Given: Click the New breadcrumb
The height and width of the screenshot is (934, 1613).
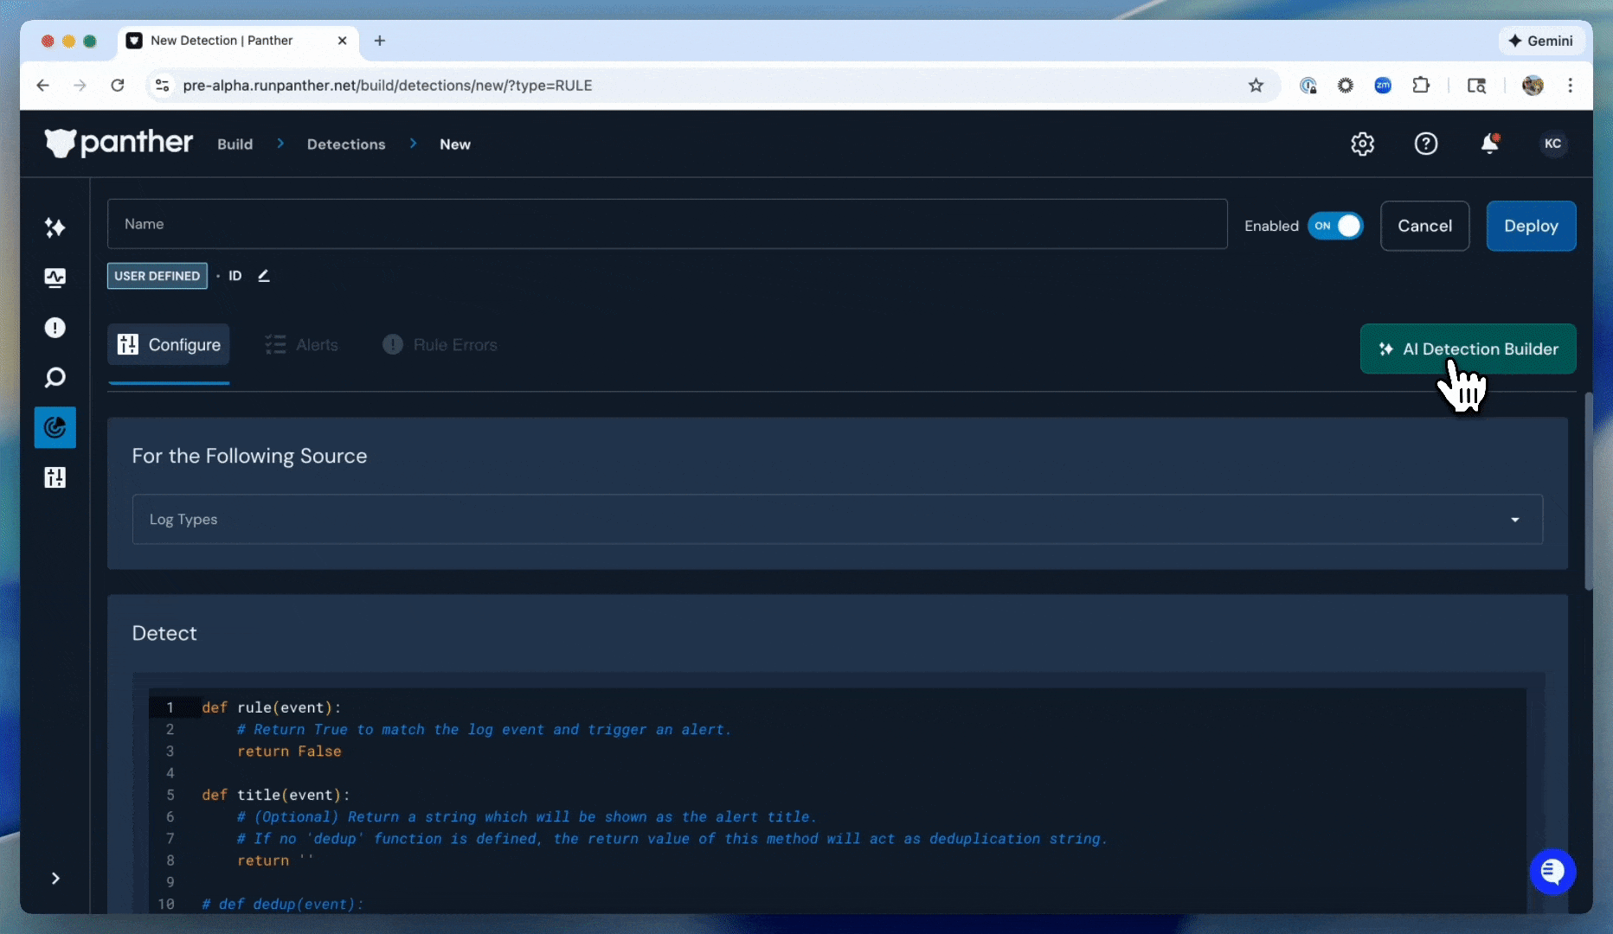Looking at the screenshot, I should click(x=454, y=144).
